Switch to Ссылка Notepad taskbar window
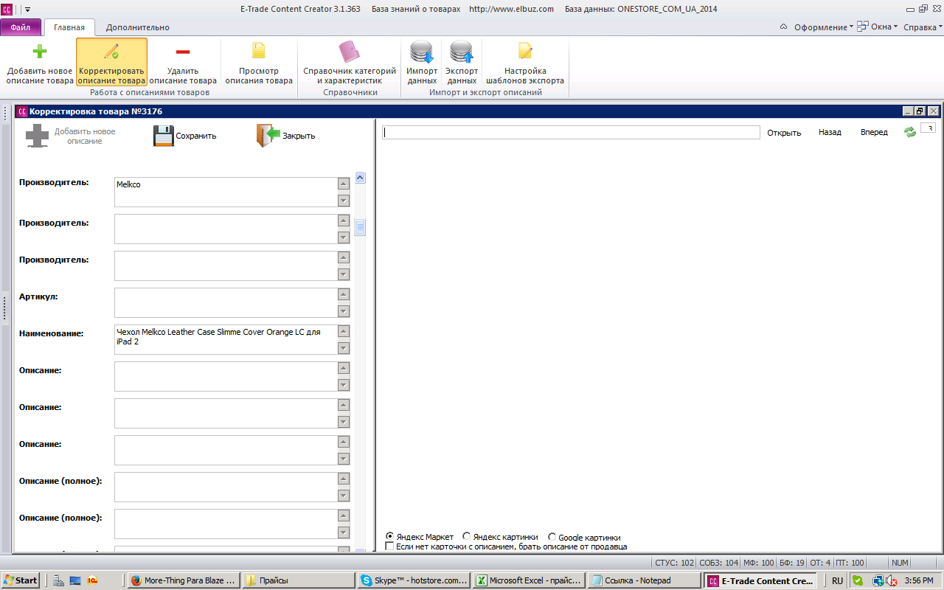This screenshot has height=590, width=944. [x=644, y=580]
